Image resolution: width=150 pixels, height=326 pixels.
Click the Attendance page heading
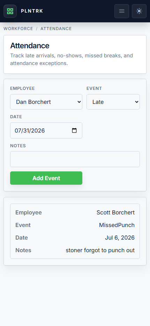click(x=30, y=45)
